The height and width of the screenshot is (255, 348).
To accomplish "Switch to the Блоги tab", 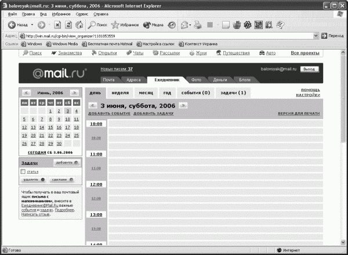I will (245, 80).
